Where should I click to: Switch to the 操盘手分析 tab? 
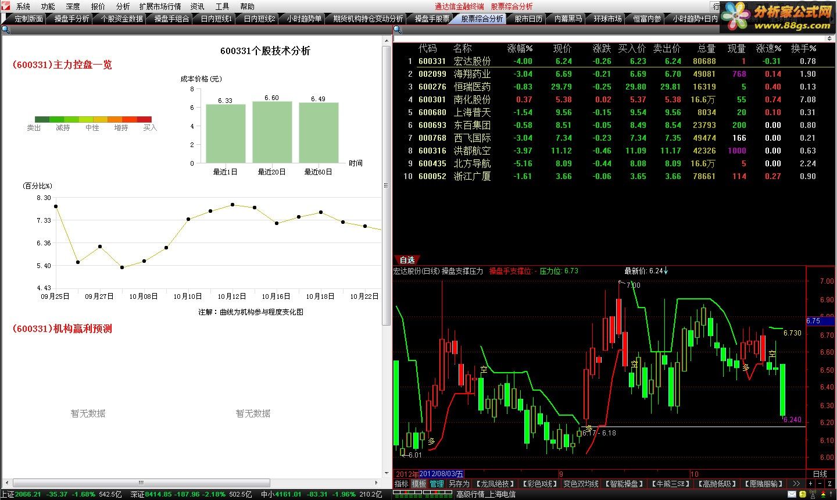[x=71, y=19]
